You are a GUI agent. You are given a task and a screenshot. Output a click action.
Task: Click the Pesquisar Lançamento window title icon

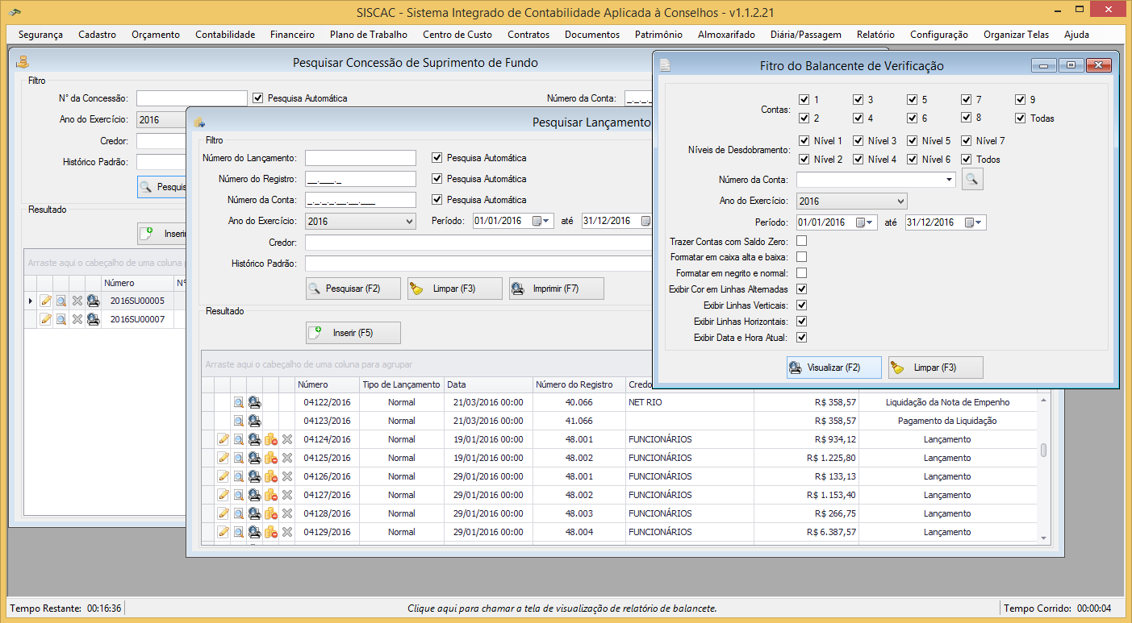199,122
